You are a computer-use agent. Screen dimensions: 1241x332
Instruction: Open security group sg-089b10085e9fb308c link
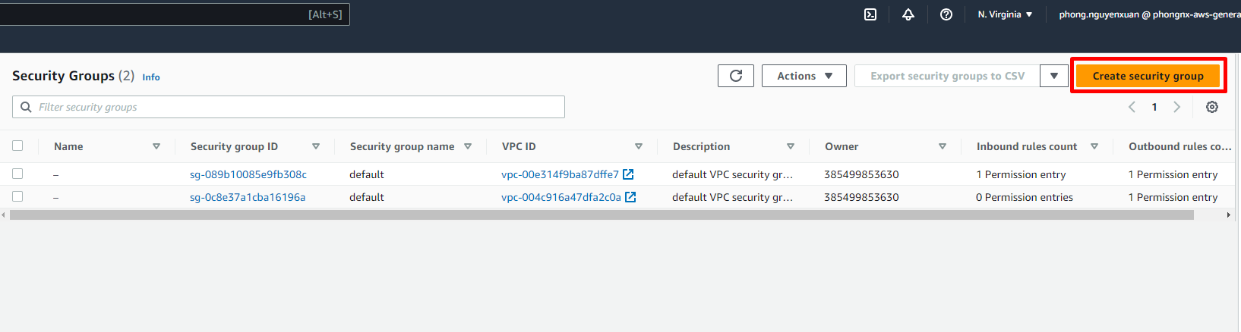click(x=248, y=174)
